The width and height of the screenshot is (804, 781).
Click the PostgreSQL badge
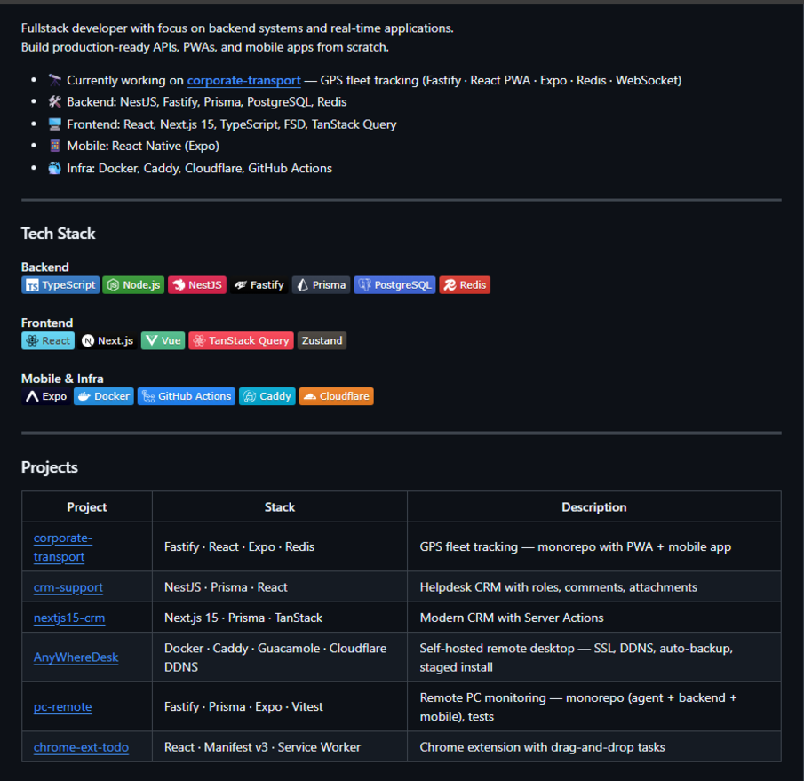pyautogui.click(x=394, y=285)
